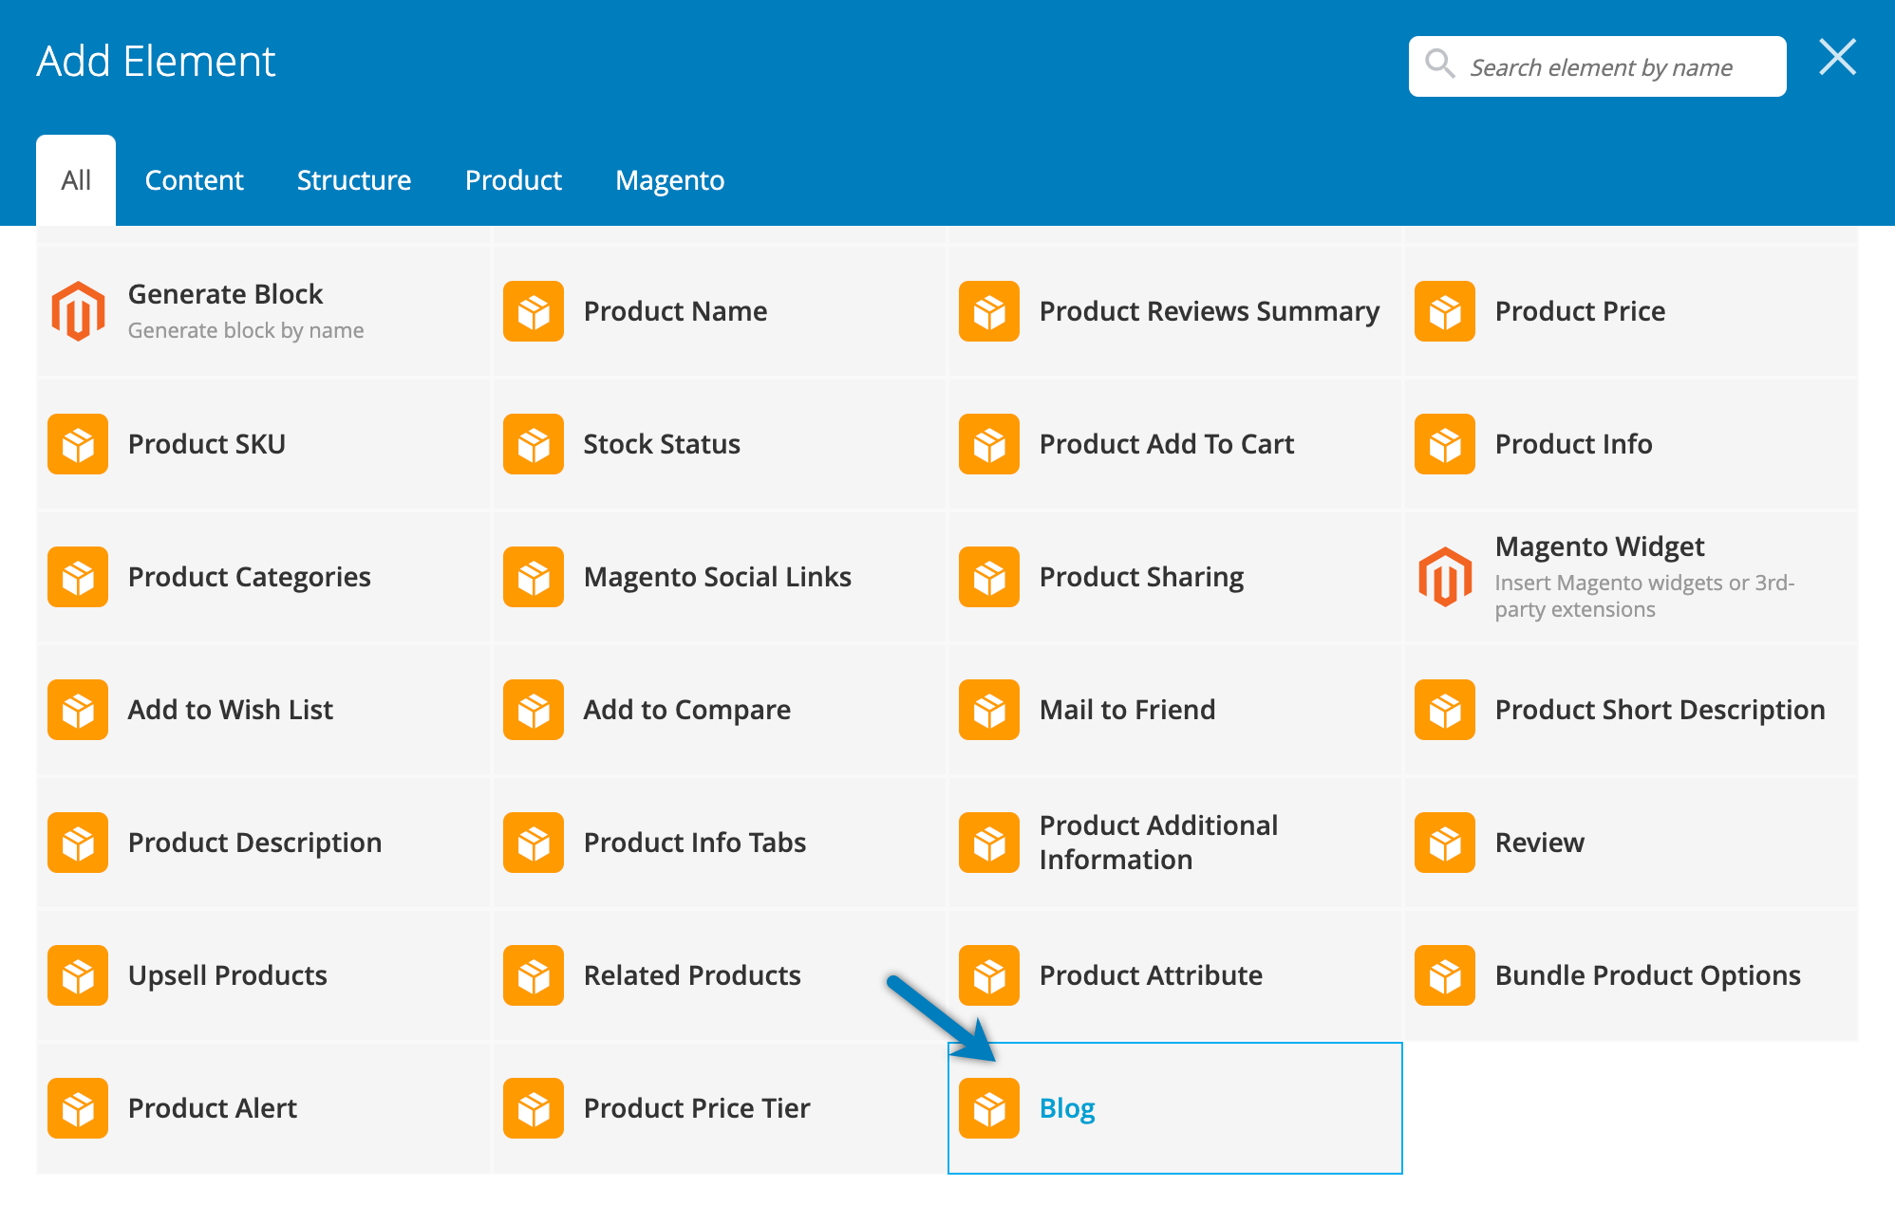
Task: Select the Product Description label
Action: click(254, 843)
